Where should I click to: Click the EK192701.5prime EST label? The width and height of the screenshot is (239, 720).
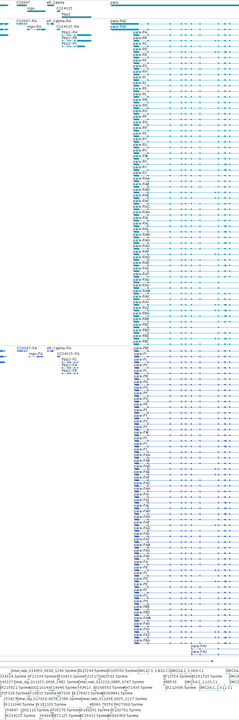tap(126, 710)
